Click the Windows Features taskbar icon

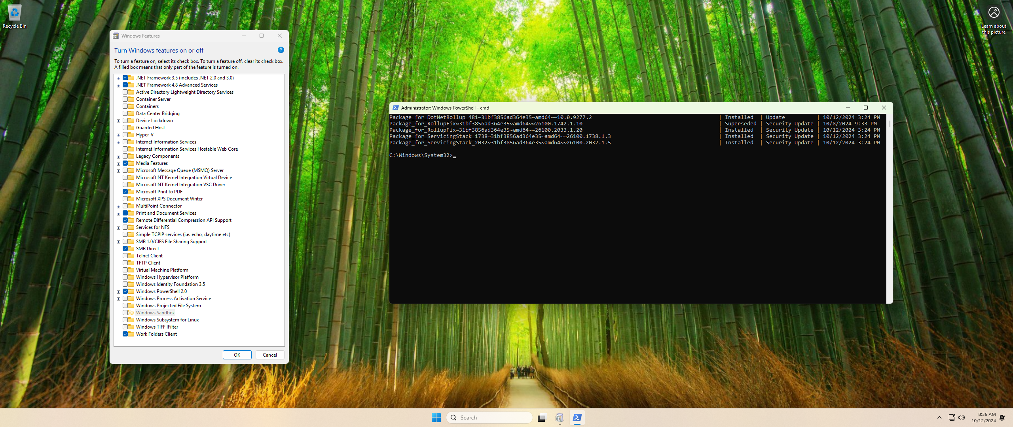coord(560,418)
